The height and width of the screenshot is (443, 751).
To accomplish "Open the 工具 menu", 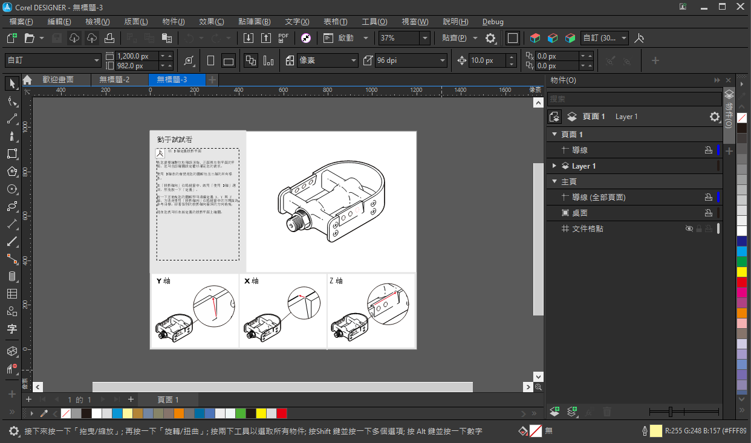I will pos(374,21).
